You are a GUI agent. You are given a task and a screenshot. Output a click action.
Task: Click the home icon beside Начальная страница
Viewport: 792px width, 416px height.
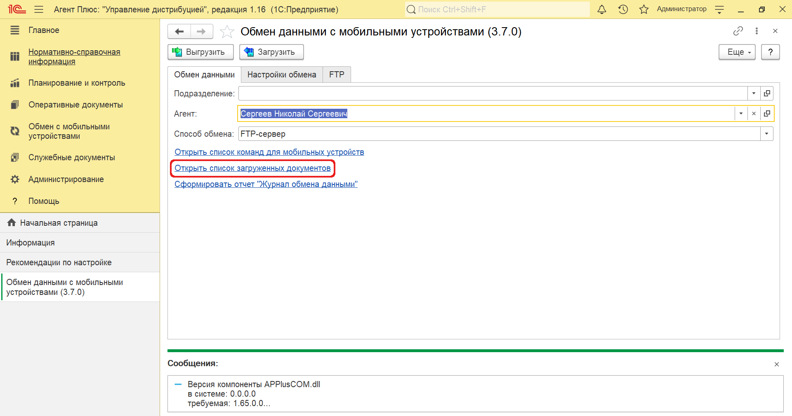pyautogui.click(x=12, y=222)
